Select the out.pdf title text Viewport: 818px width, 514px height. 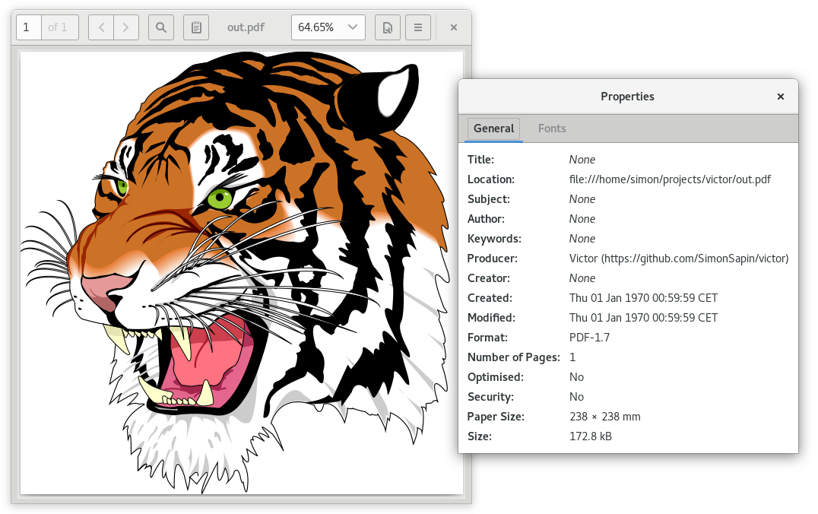(x=246, y=27)
